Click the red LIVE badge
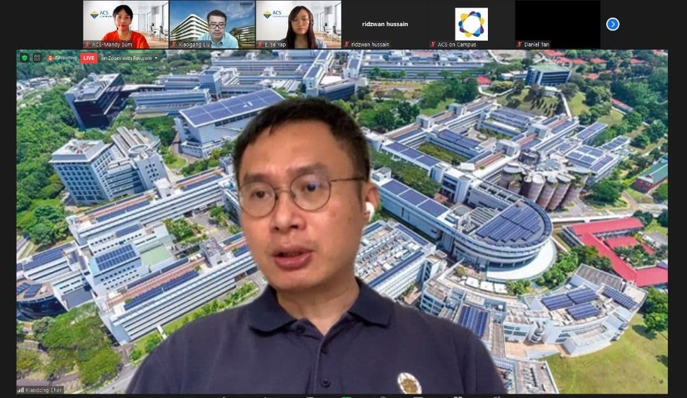 [88, 58]
